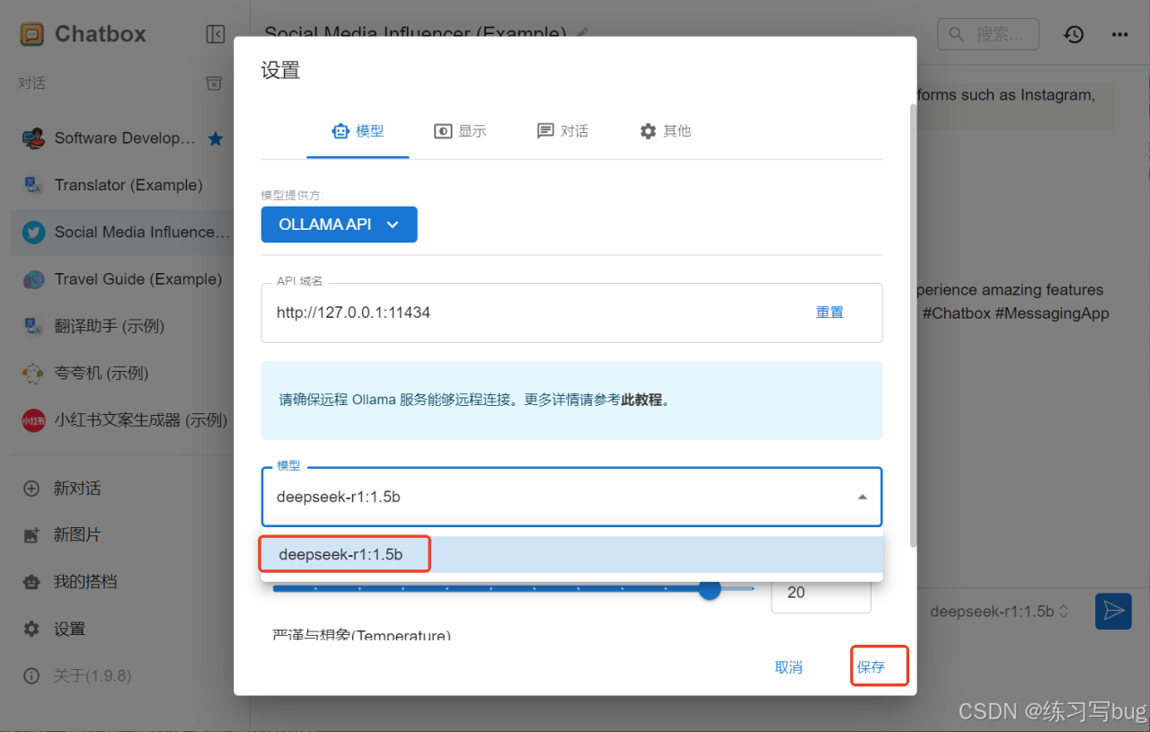Select deepseek-r1:1.5b from the dropdown list
1150x732 pixels.
571,554
